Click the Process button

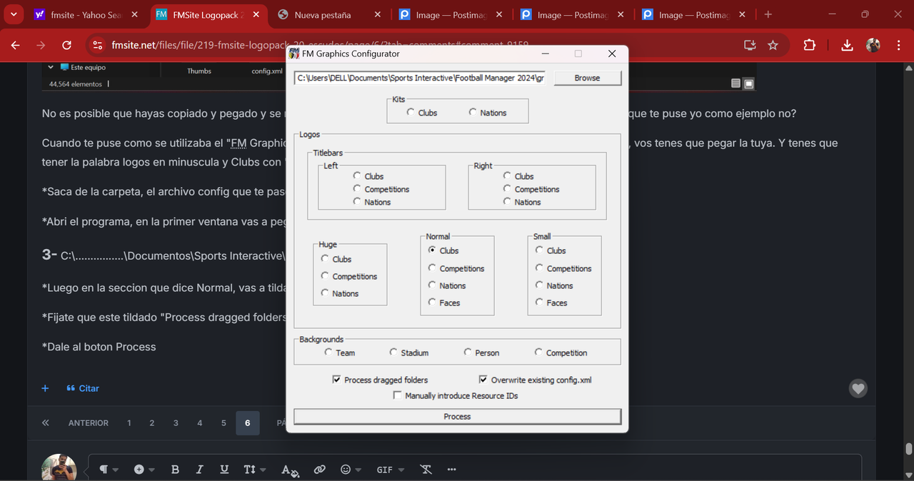point(457,416)
